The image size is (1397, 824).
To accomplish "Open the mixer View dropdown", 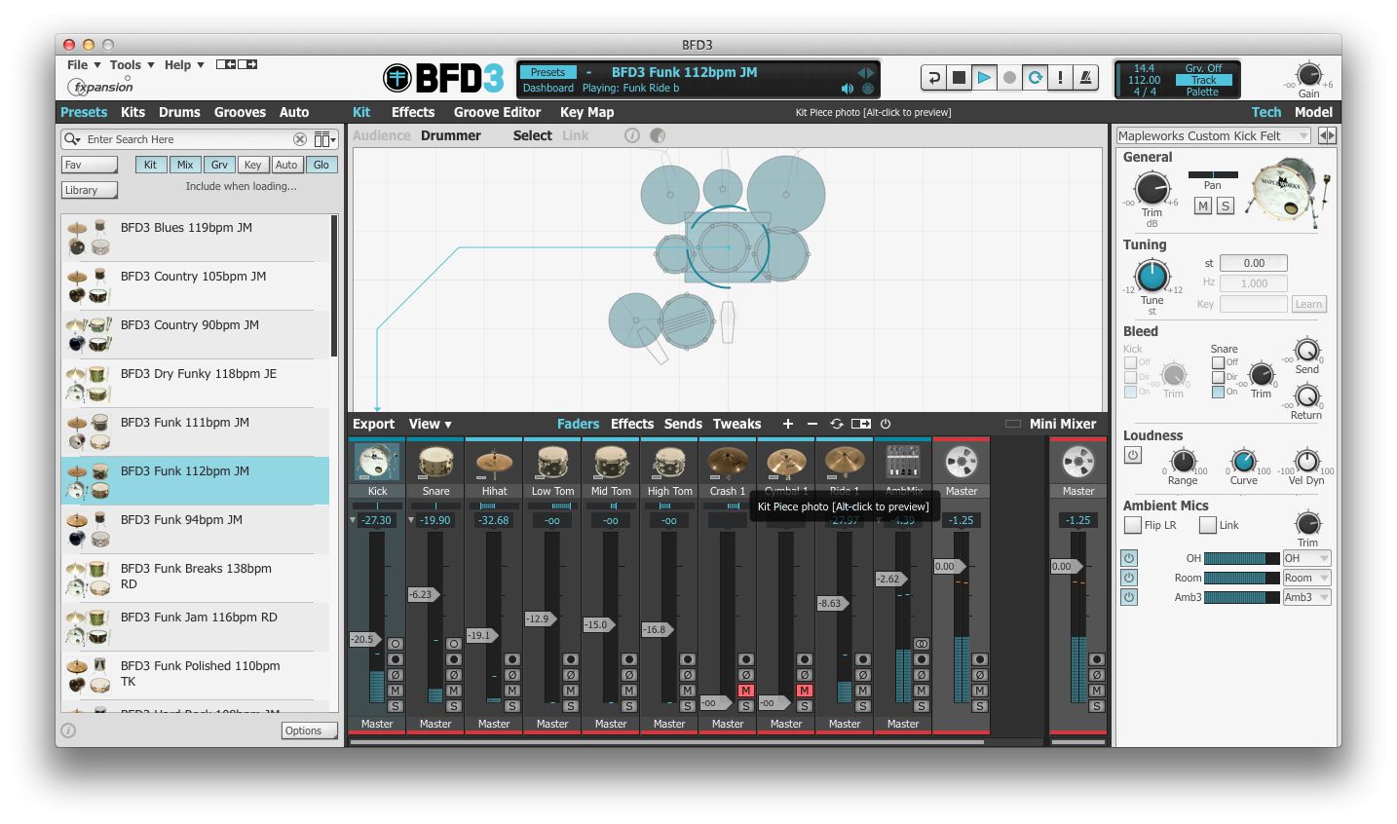I will tap(430, 424).
